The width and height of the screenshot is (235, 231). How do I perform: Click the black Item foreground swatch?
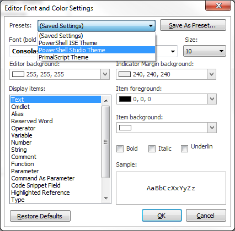click(x=125, y=99)
